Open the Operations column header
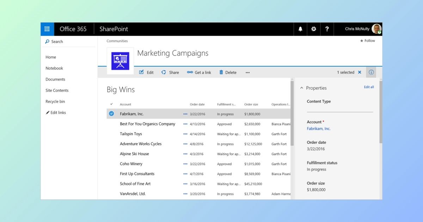Viewport: 423px width, 222px height. 281,104
